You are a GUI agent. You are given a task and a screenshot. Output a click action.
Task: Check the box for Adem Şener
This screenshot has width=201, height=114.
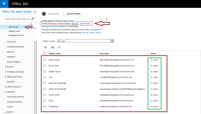45,60
